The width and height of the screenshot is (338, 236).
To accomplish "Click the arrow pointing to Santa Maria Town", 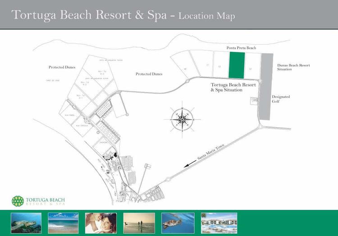I will (190, 164).
